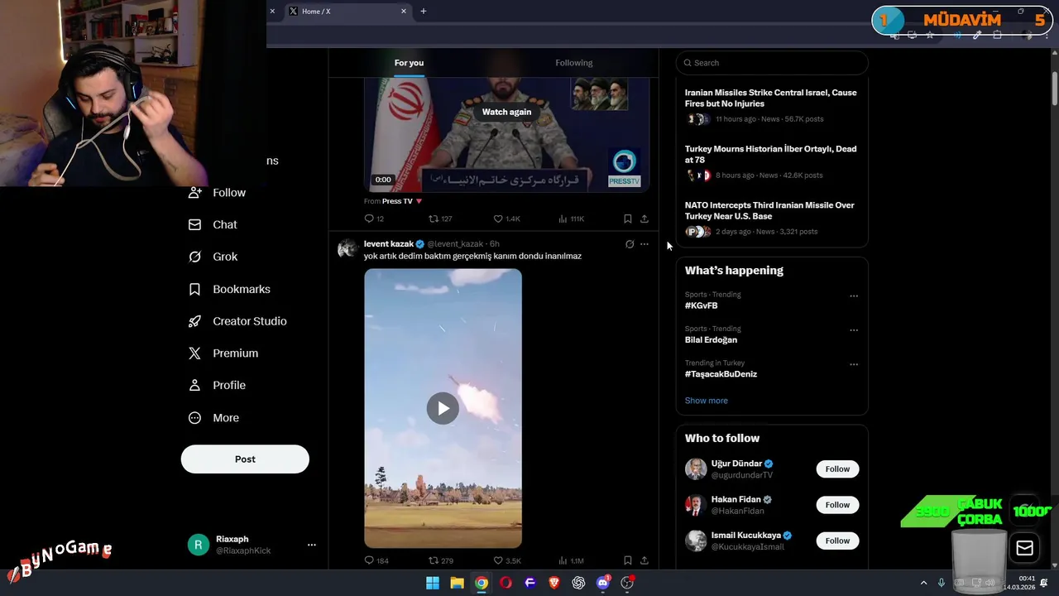Share the levent kazak post

coord(645,560)
